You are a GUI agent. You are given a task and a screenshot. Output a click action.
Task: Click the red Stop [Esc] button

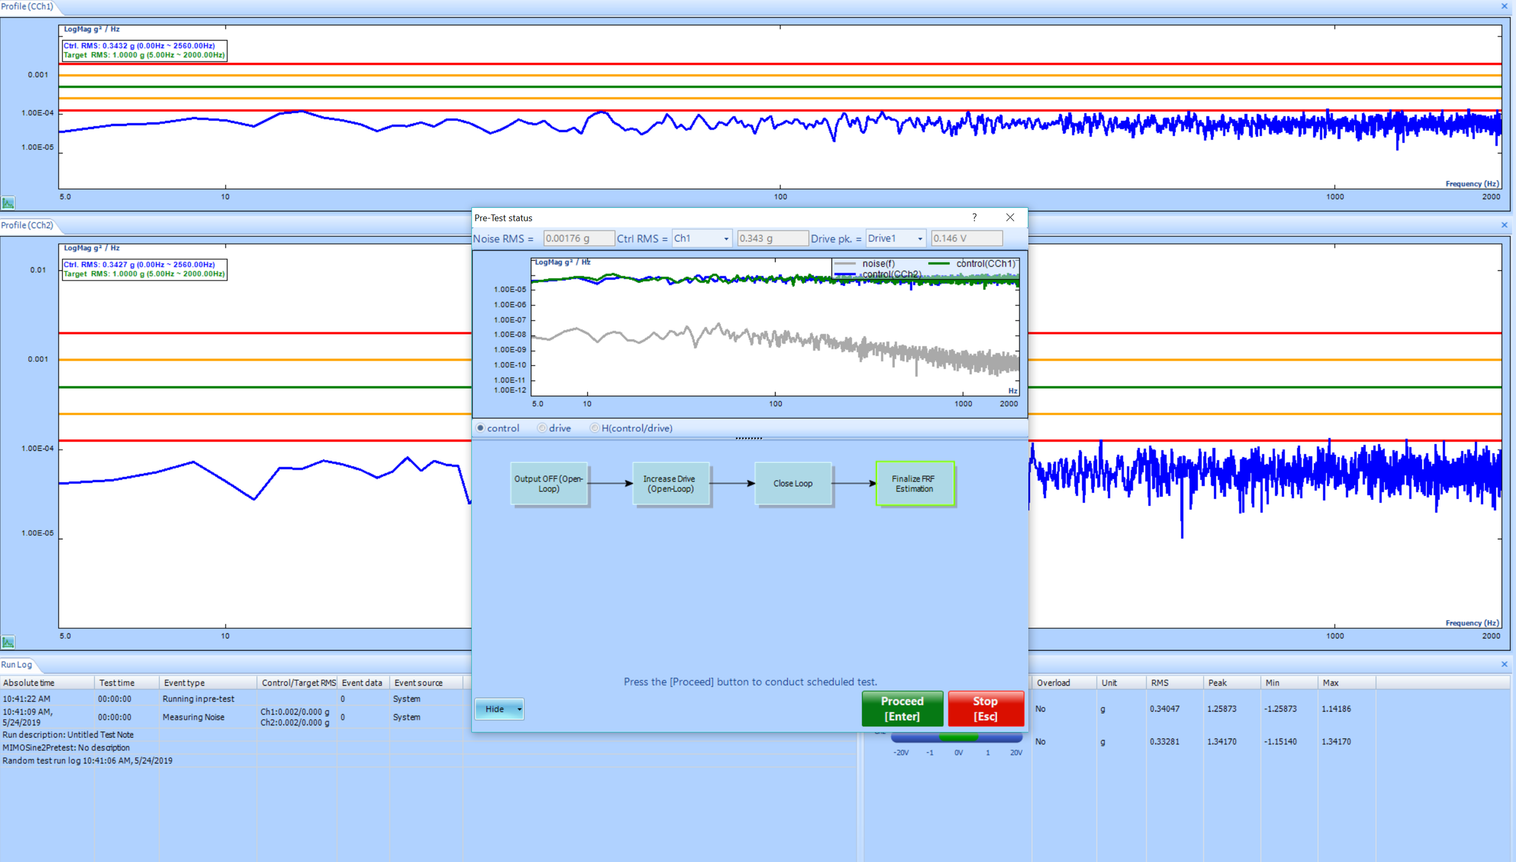click(985, 708)
